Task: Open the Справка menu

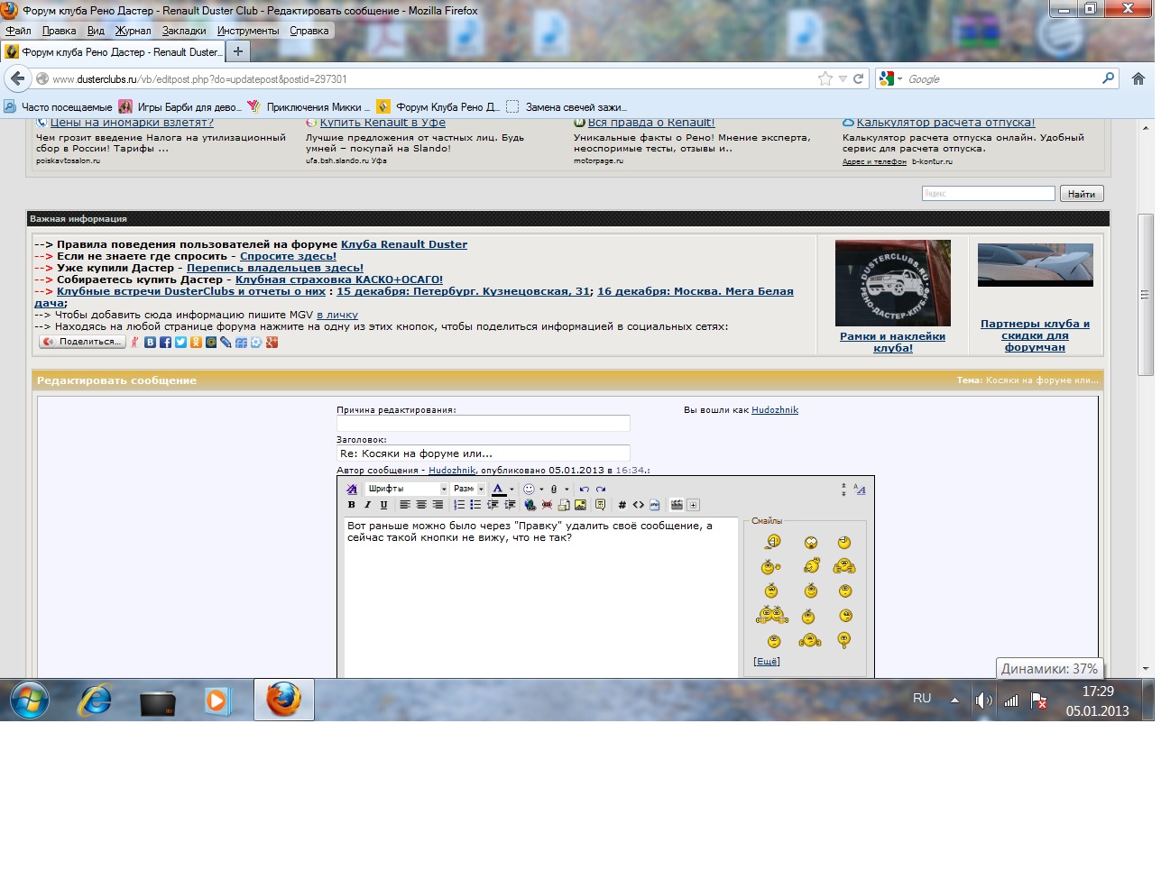Action: [x=309, y=31]
